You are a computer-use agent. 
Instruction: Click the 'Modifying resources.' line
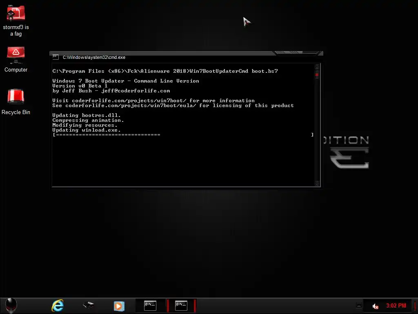[85, 125]
